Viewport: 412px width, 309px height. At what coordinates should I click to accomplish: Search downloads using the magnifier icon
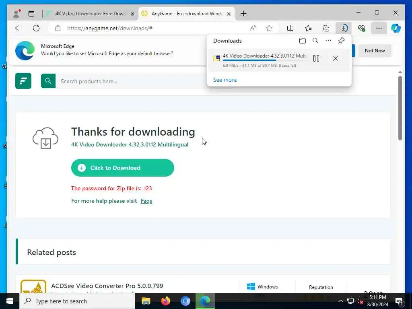click(315, 41)
